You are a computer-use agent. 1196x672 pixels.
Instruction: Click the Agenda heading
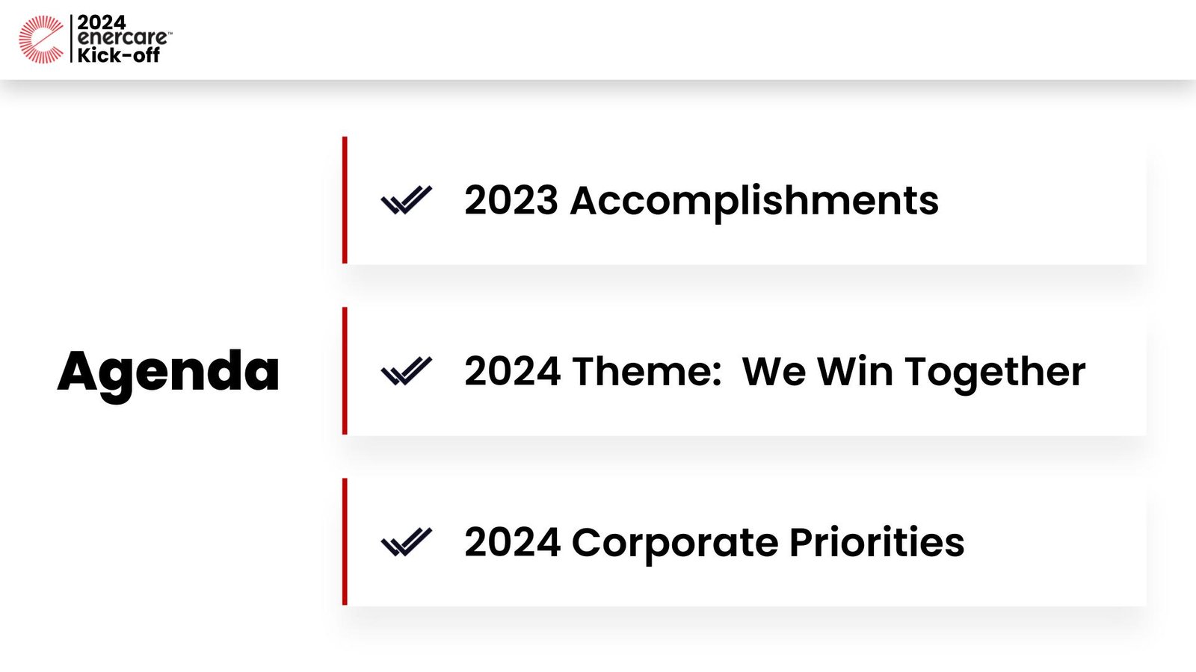(x=168, y=372)
